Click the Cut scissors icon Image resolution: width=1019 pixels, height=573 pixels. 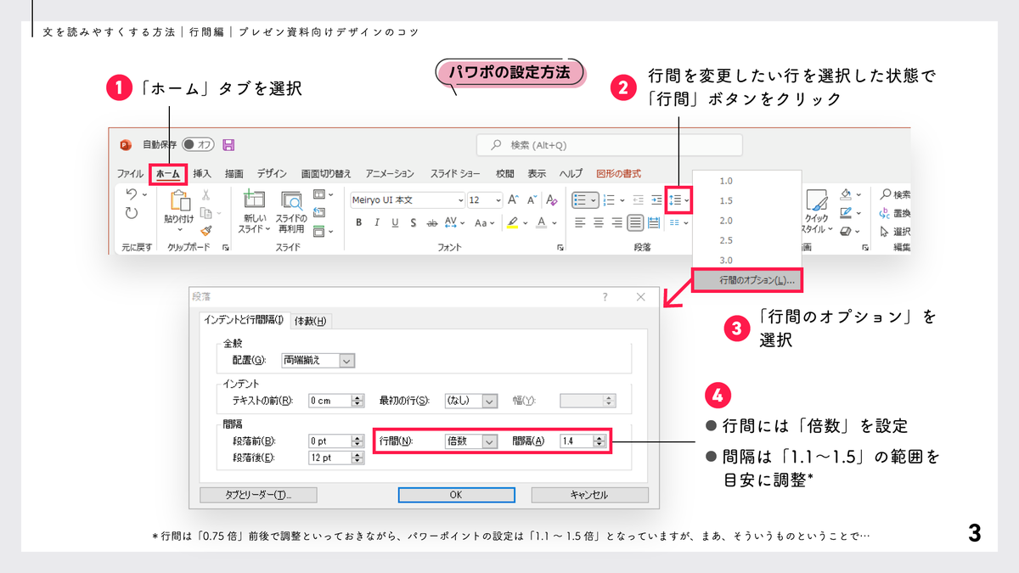pos(206,196)
